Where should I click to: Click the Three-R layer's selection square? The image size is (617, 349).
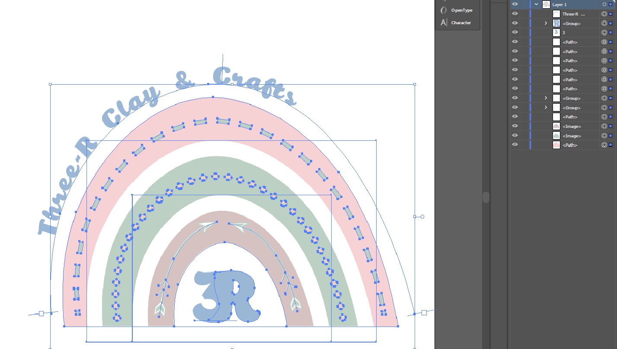pos(611,14)
